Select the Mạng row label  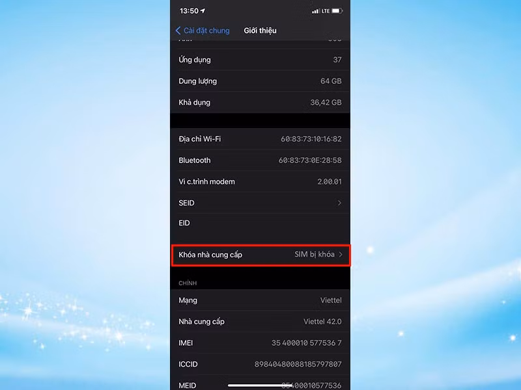(188, 300)
